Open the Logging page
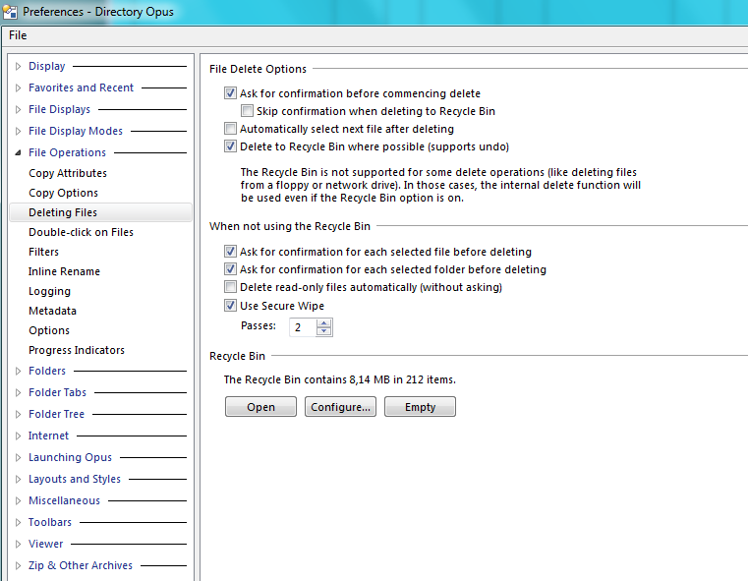This screenshot has height=581, width=748. (x=49, y=291)
